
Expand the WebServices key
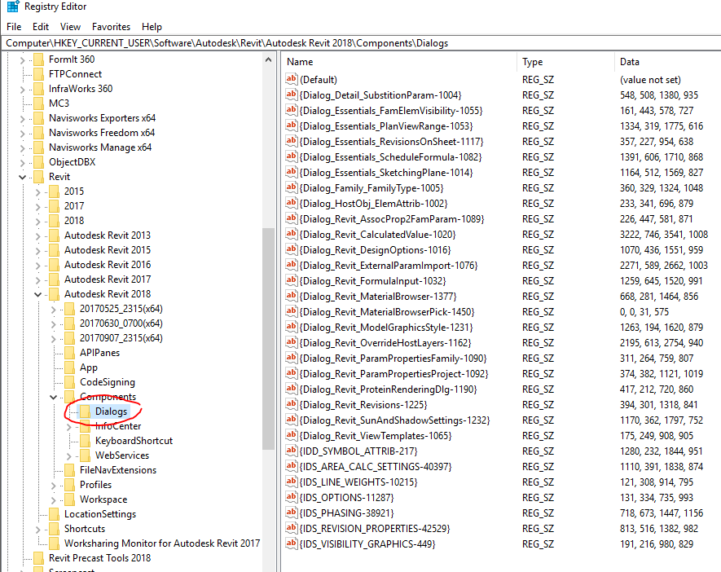[x=69, y=455]
